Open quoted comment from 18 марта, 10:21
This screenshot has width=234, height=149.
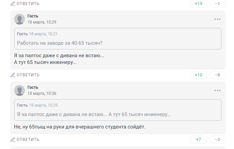(118, 39)
